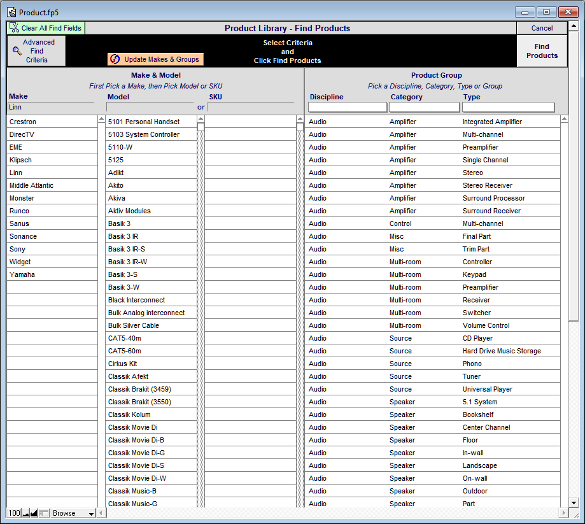Cancel the product find
This screenshot has height=524, width=585.
tap(542, 28)
